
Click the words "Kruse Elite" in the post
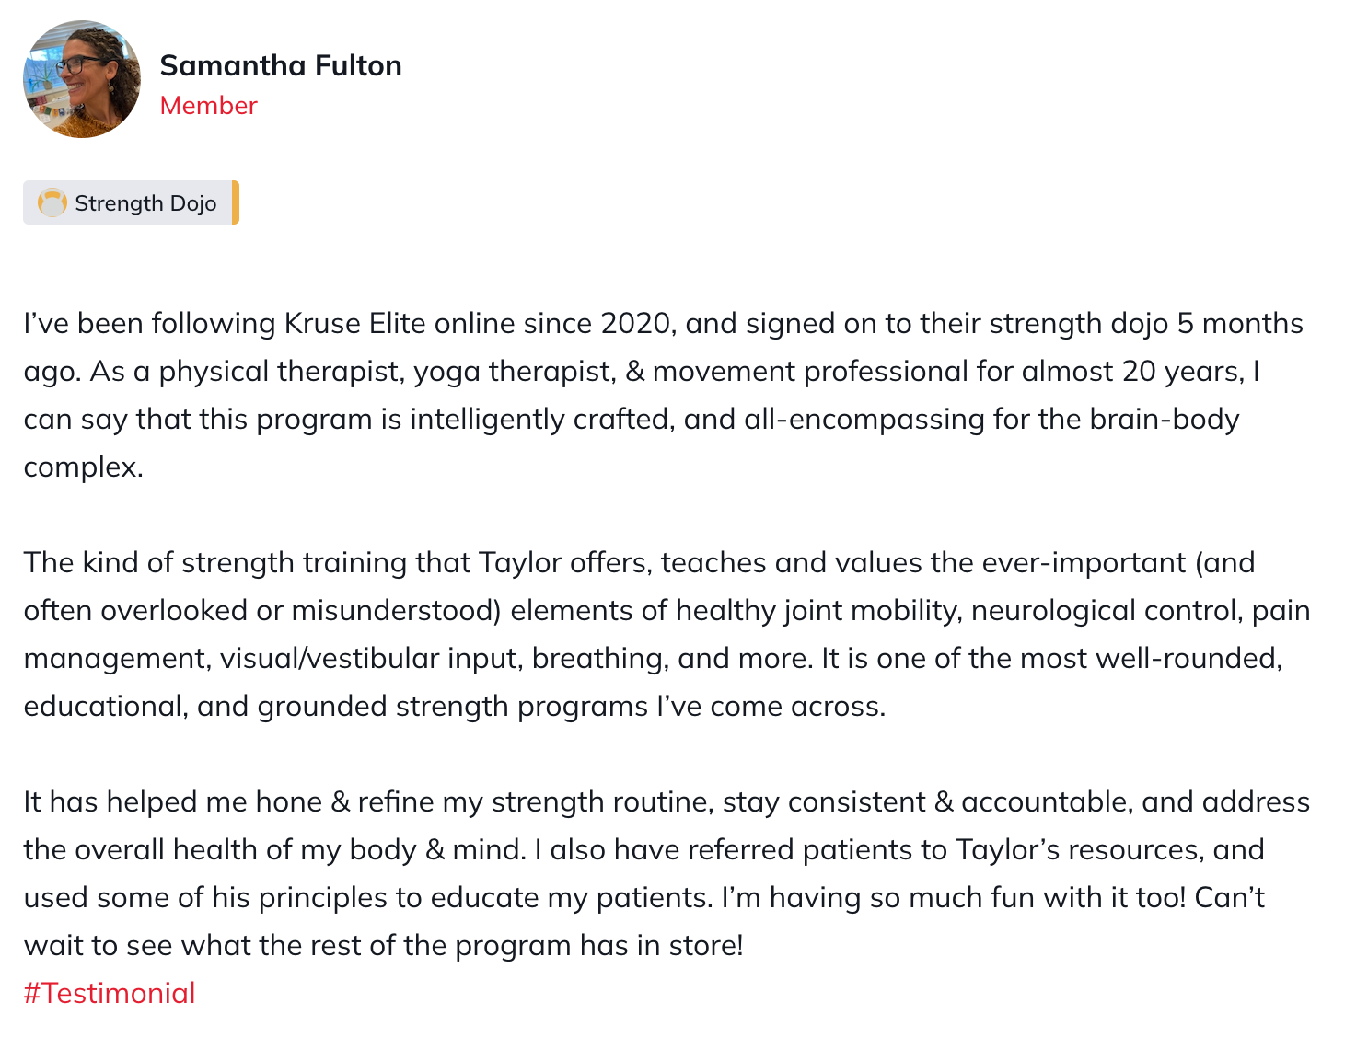[x=354, y=324]
